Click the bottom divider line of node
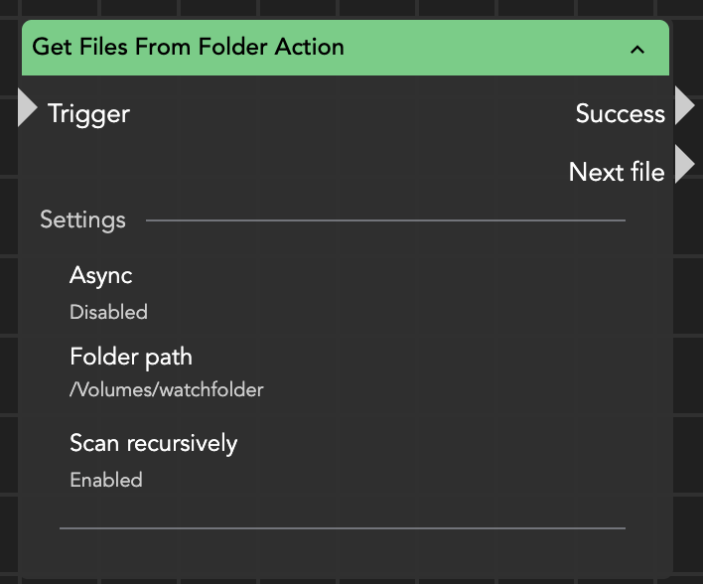703x584 pixels. 343,528
